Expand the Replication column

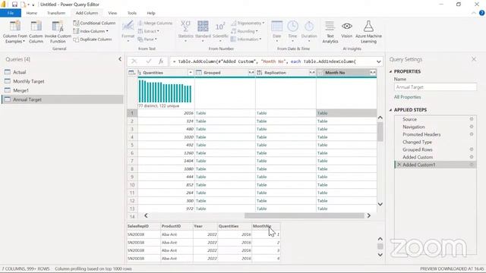coord(312,73)
